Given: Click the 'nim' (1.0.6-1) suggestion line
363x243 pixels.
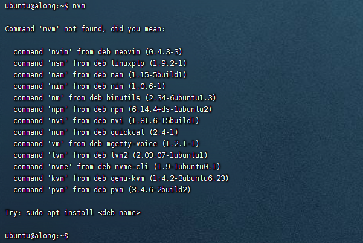Looking at the screenshot, I should (89, 86).
